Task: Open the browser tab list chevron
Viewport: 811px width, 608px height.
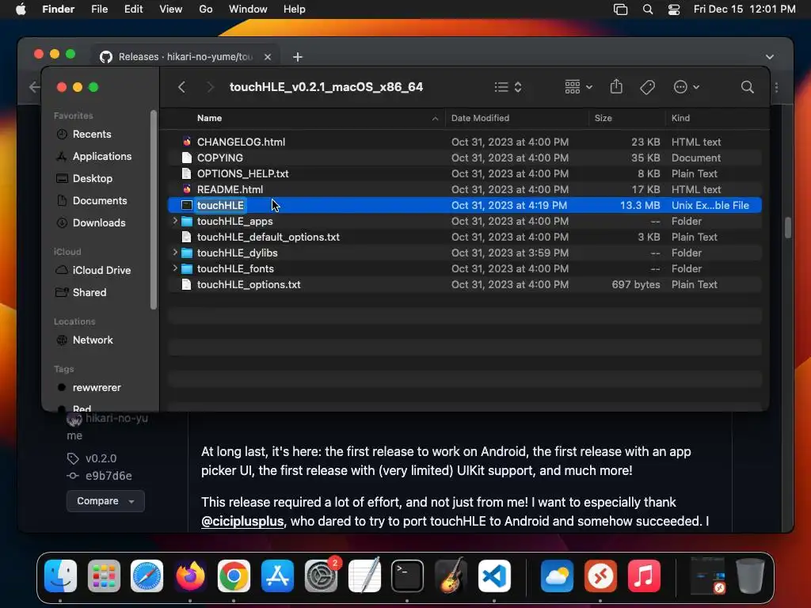Action: (770, 57)
